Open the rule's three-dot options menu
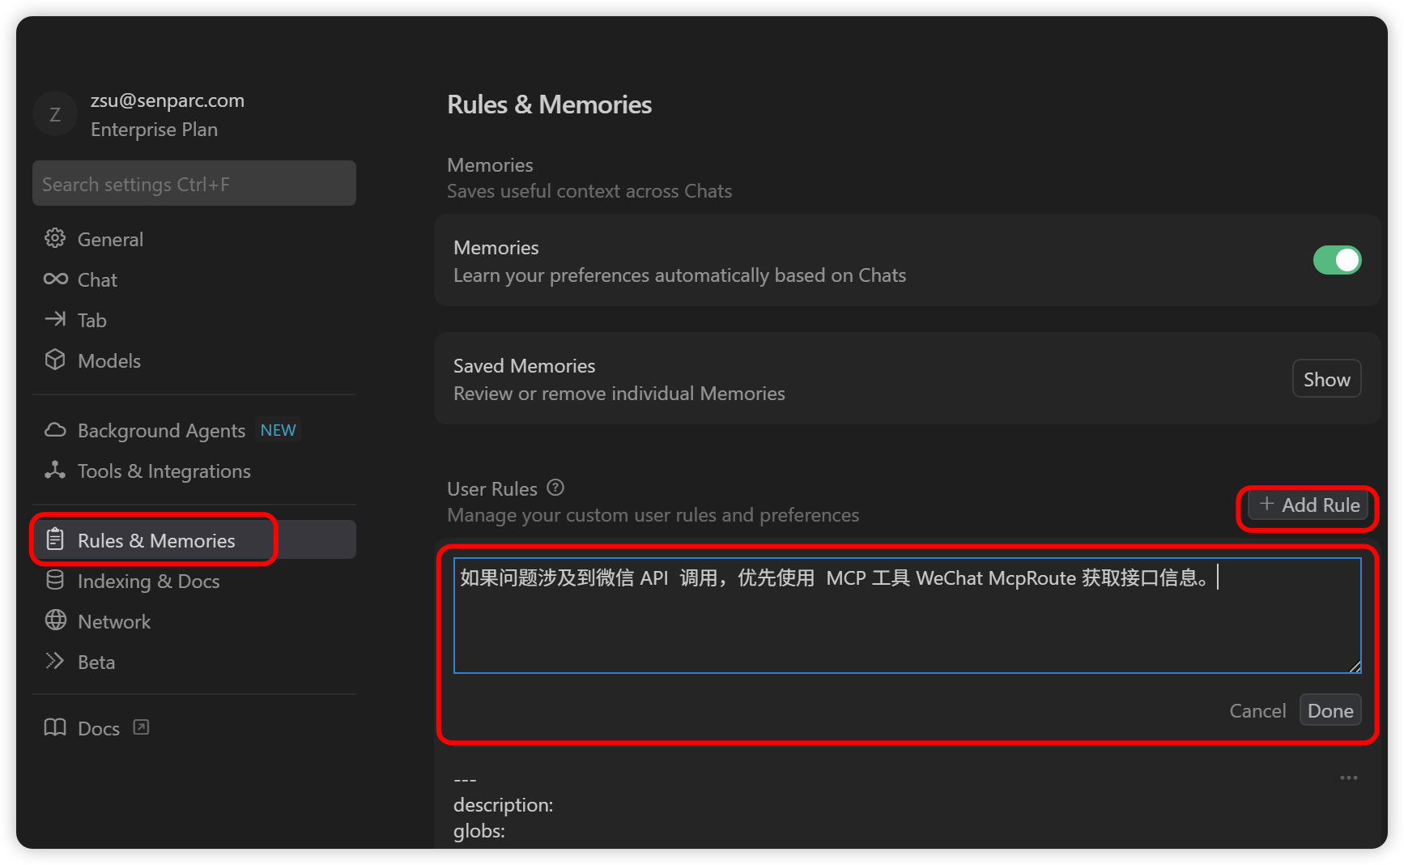The width and height of the screenshot is (1404, 865). point(1348,778)
